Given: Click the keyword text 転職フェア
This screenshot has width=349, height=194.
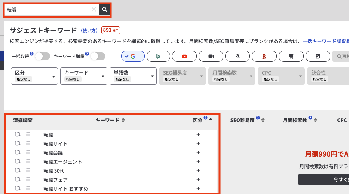Looking at the screenshot, I should 55,180.
